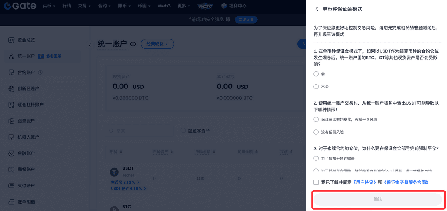Toggle eye icon to hide balance
The height and width of the screenshot is (211, 447).
click(133, 44)
